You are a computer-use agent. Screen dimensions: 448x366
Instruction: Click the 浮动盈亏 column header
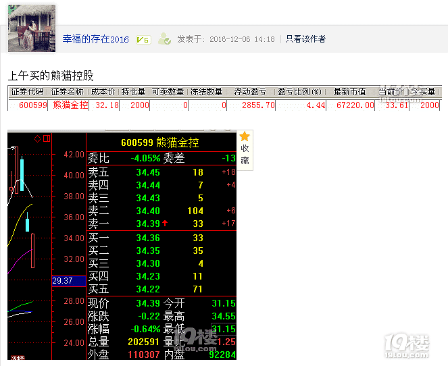(250, 92)
